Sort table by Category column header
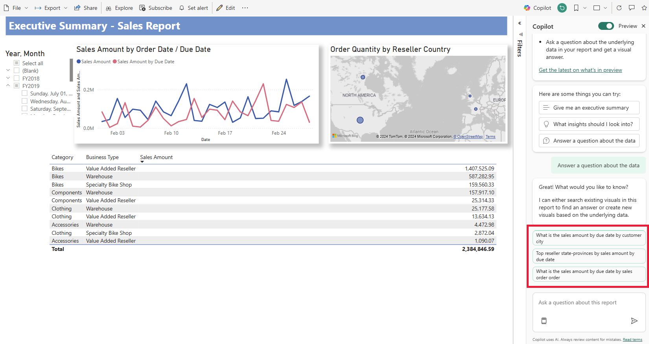649x344 pixels. 62,157
